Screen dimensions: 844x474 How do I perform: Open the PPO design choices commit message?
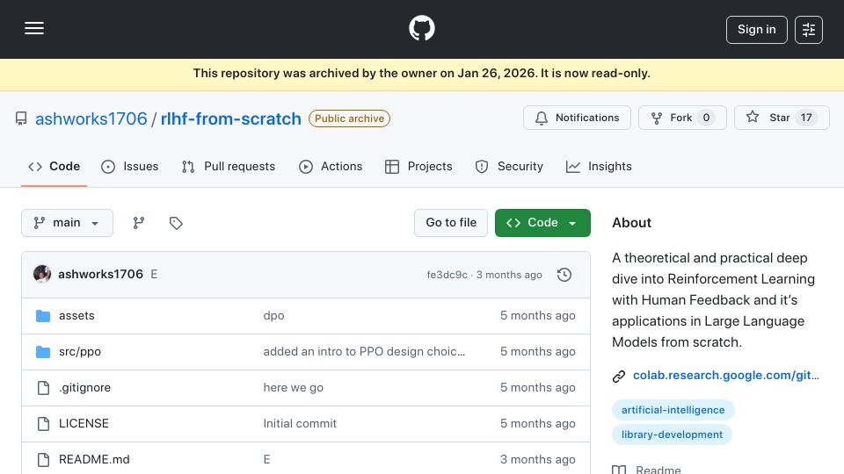coord(364,351)
